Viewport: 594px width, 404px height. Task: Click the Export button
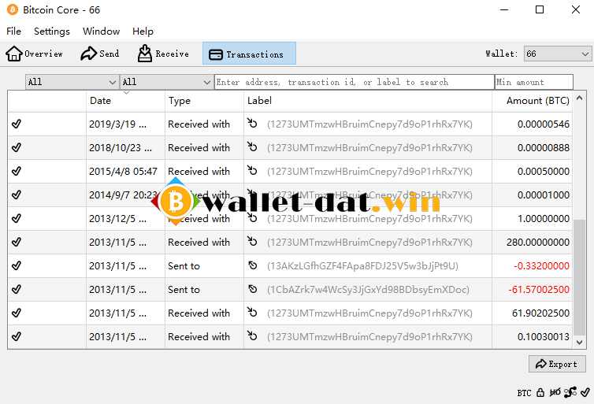(557, 364)
